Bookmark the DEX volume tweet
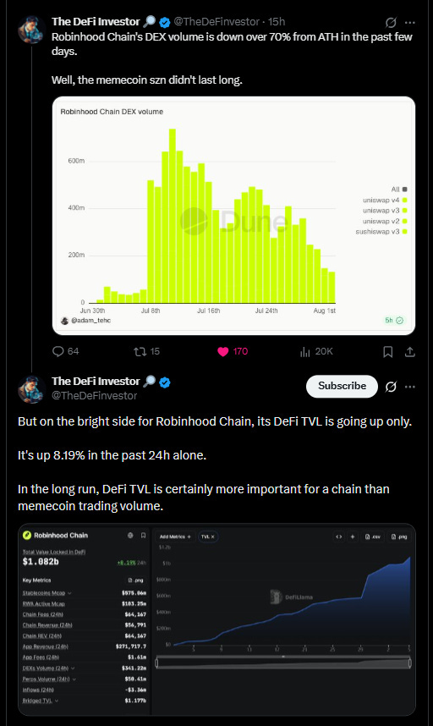Image resolution: width=433 pixels, height=726 pixels. [387, 352]
